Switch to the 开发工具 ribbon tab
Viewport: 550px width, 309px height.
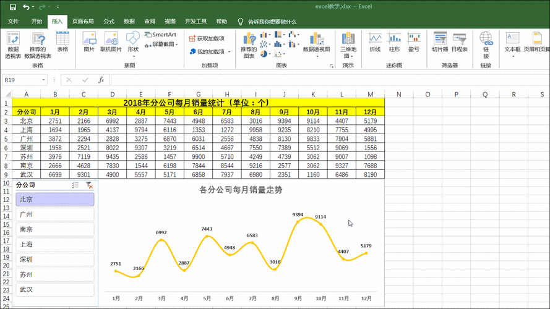coord(196,22)
